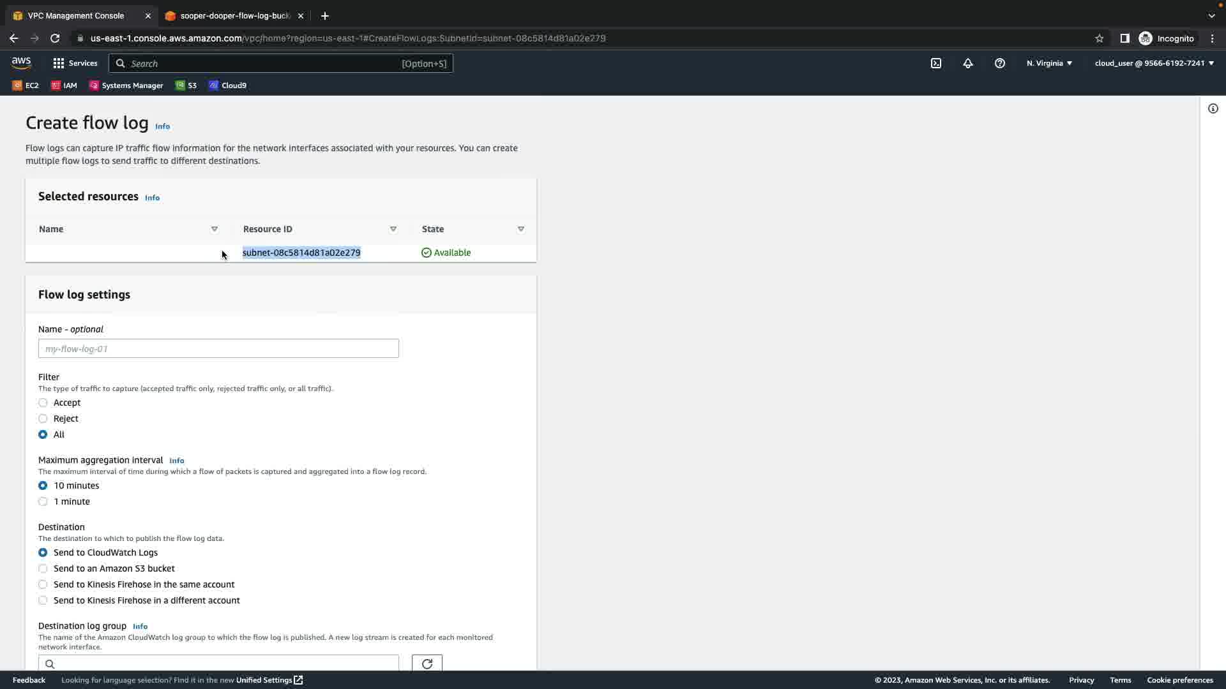Refresh the destination log group list
The width and height of the screenshot is (1226, 689).
[427, 663]
